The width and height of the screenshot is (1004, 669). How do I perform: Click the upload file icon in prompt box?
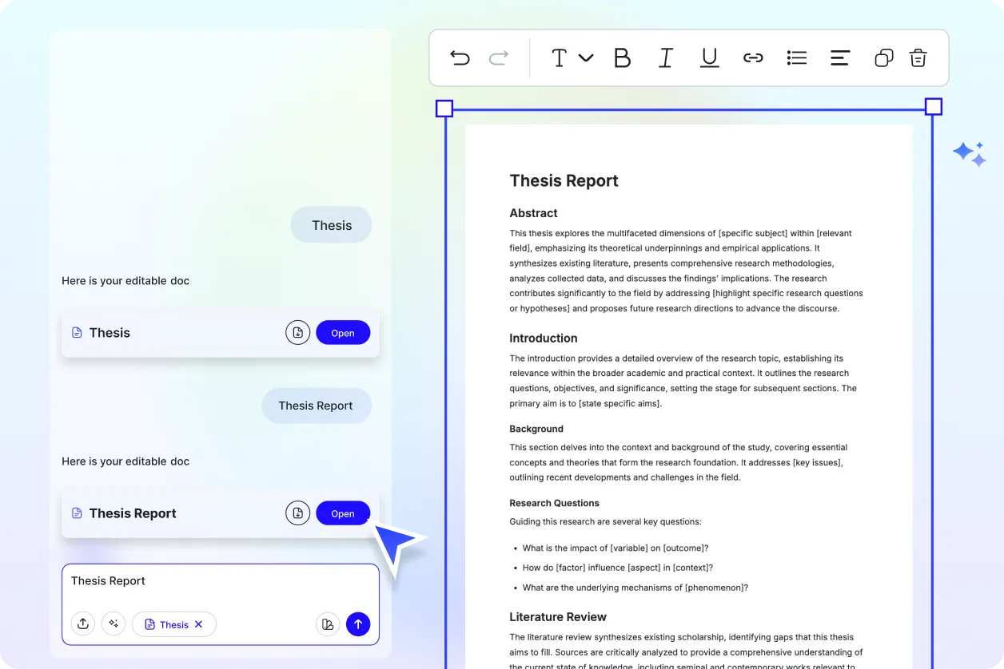click(x=83, y=624)
